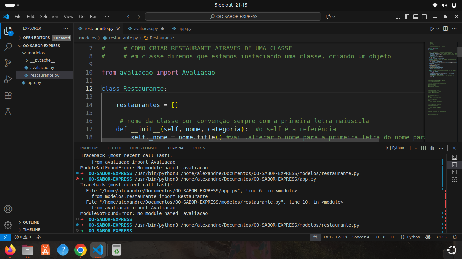This screenshot has width=462, height=259.
Task: Toggle the bottom panel layout button
Action: [416, 17]
